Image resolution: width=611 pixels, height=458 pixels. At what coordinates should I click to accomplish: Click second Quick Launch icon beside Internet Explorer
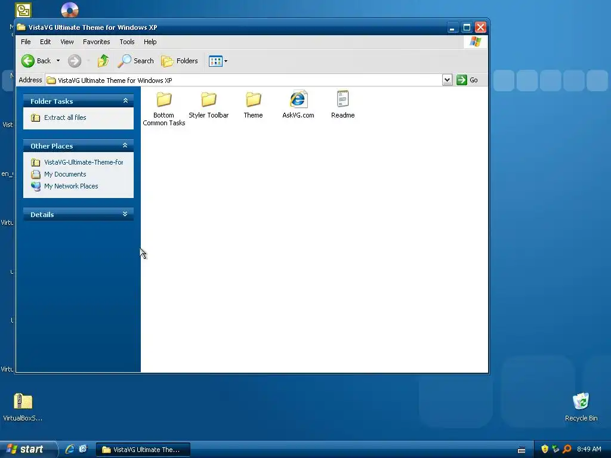pos(83,449)
